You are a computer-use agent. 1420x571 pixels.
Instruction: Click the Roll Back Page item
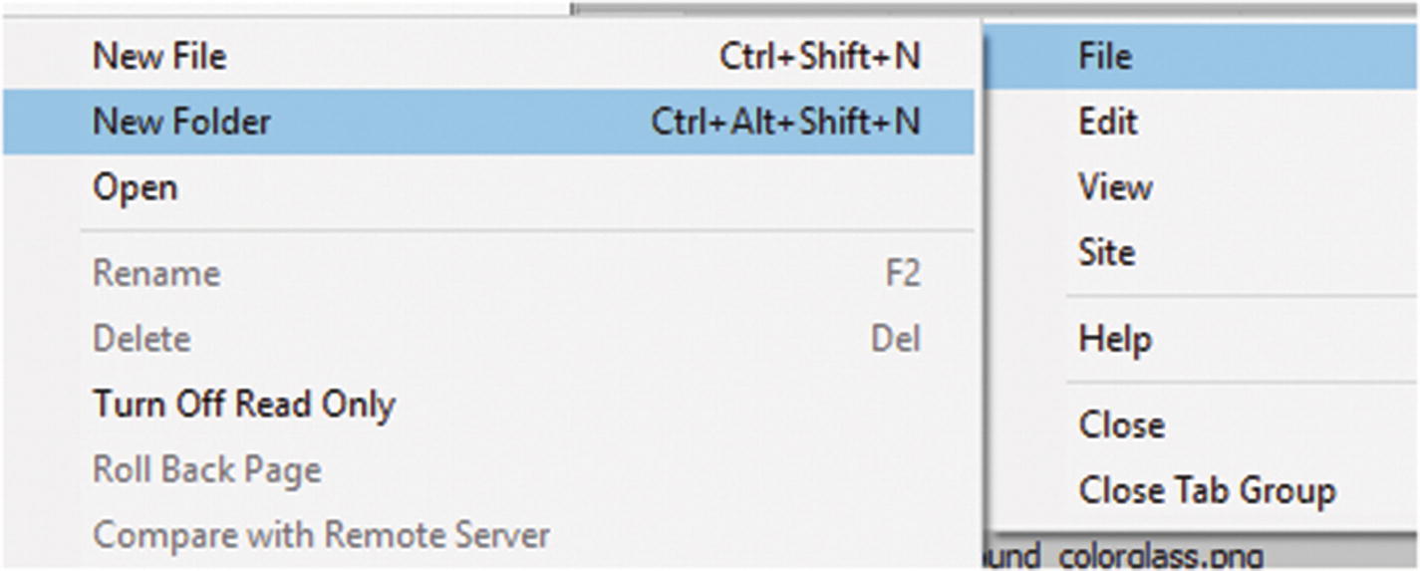coord(207,469)
